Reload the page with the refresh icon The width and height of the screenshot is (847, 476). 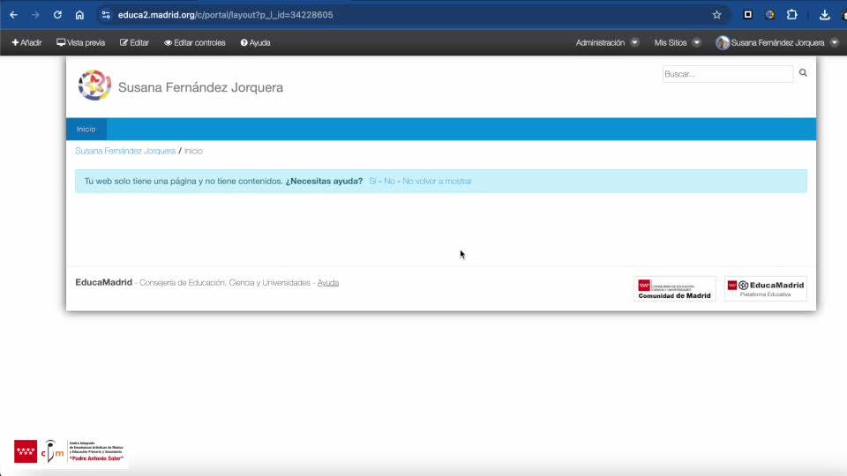coord(57,15)
